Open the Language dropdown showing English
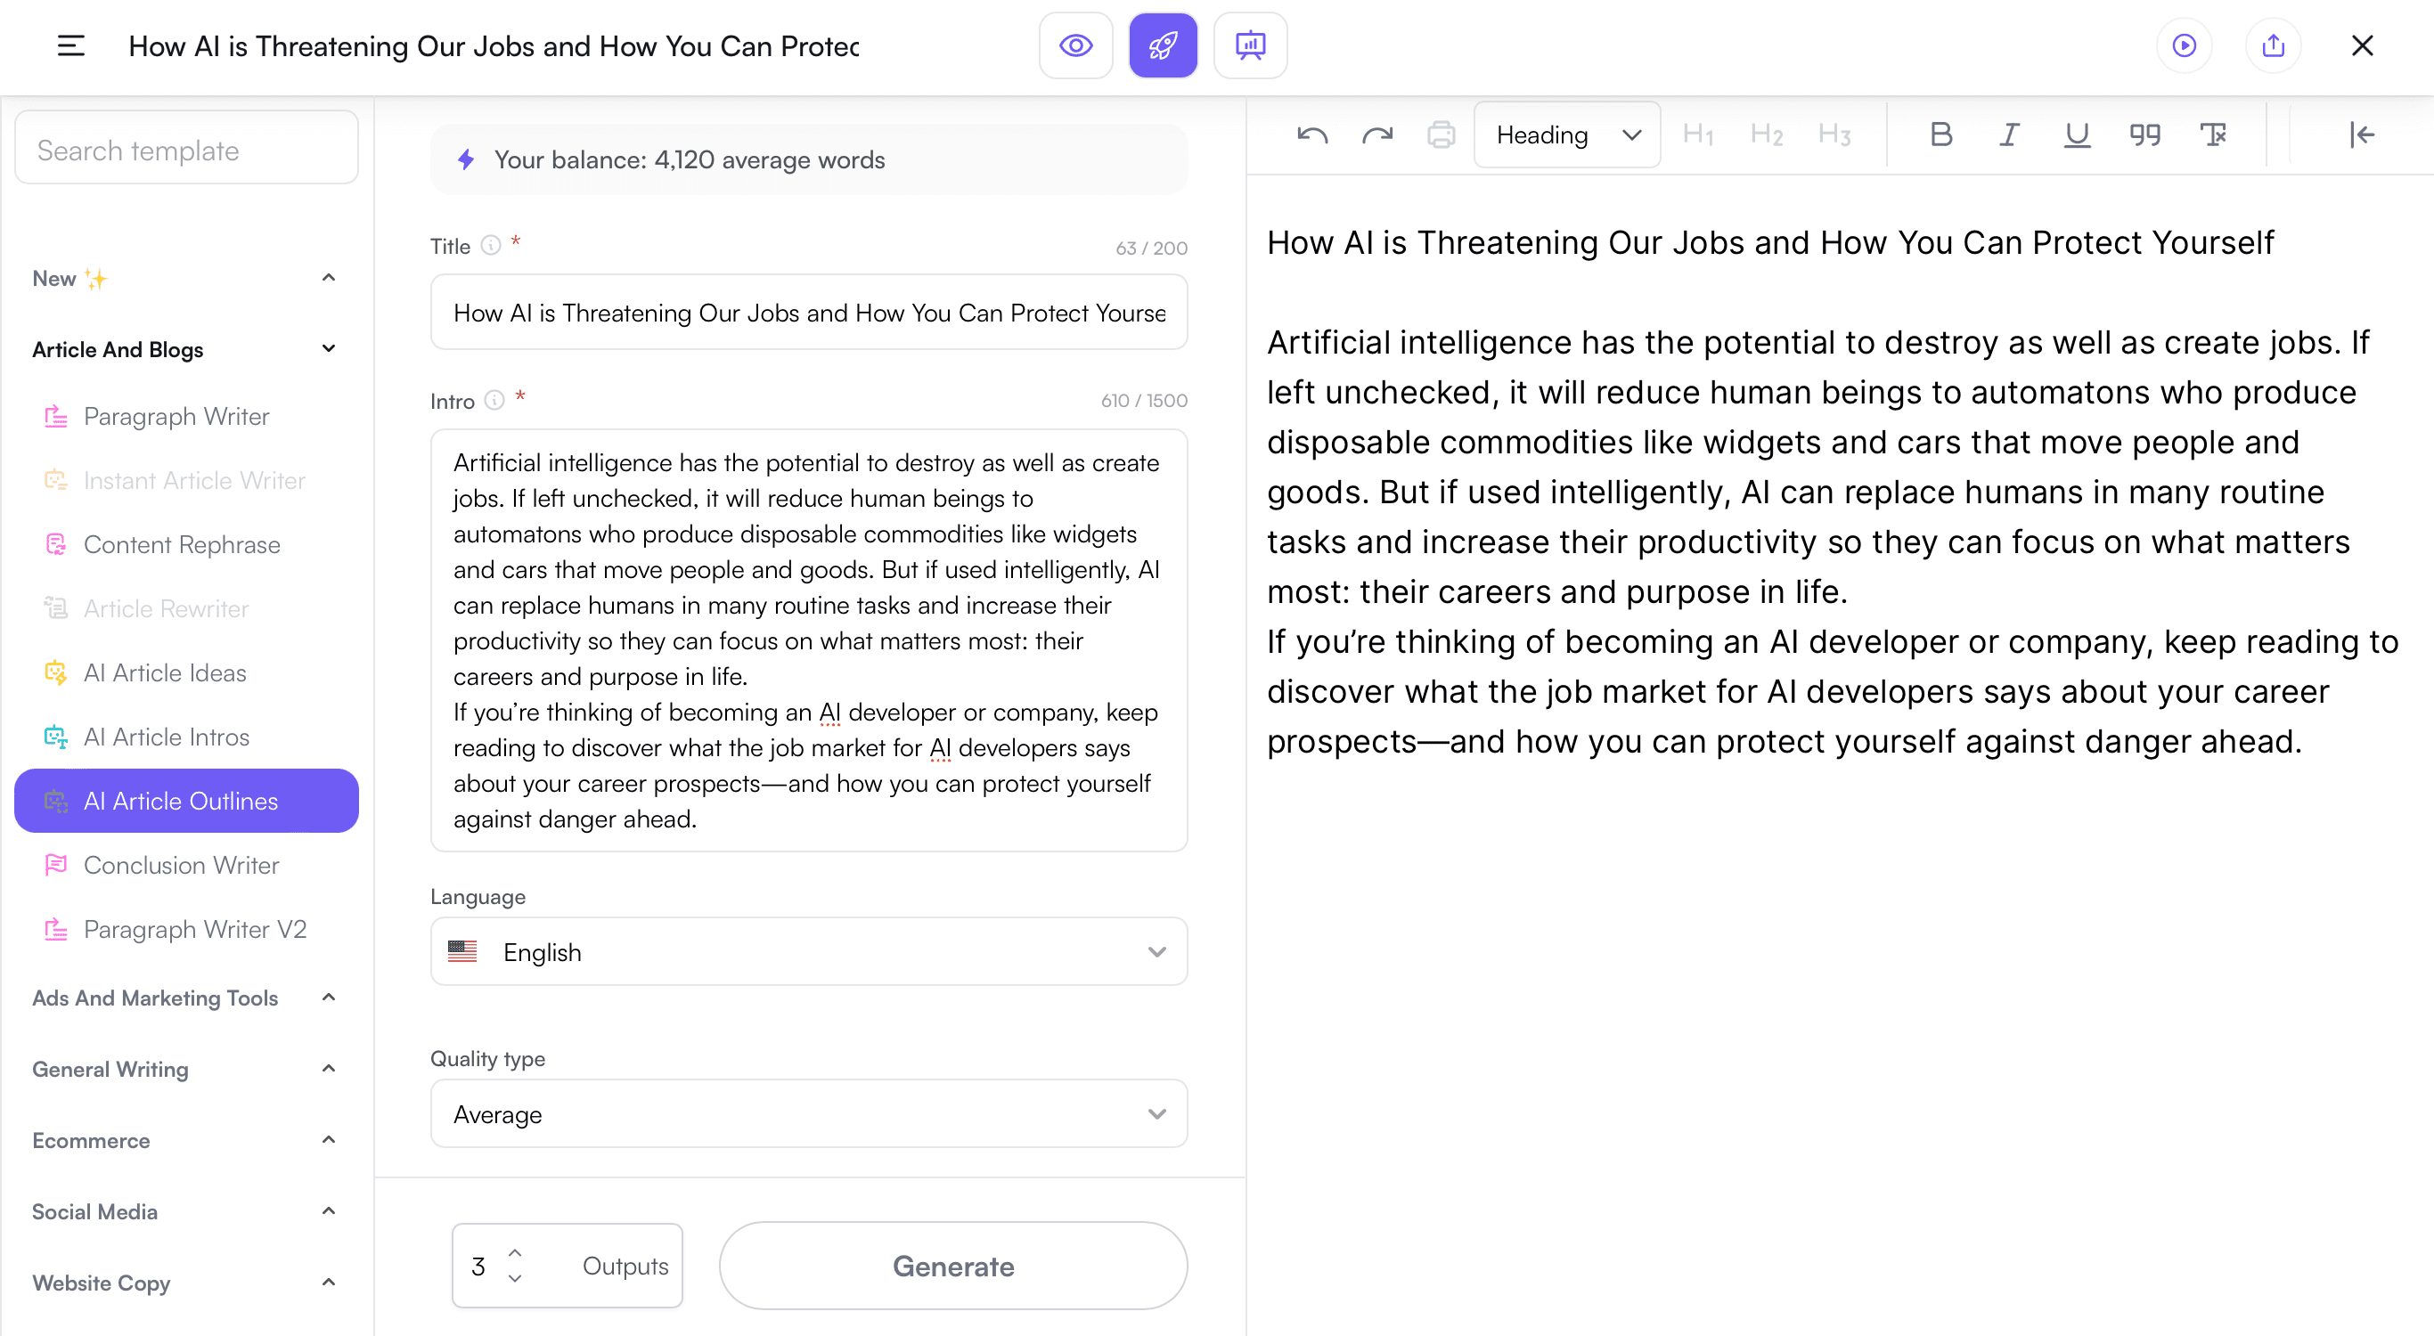Image resolution: width=2434 pixels, height=1336 pixels. [x=808, y=951]
